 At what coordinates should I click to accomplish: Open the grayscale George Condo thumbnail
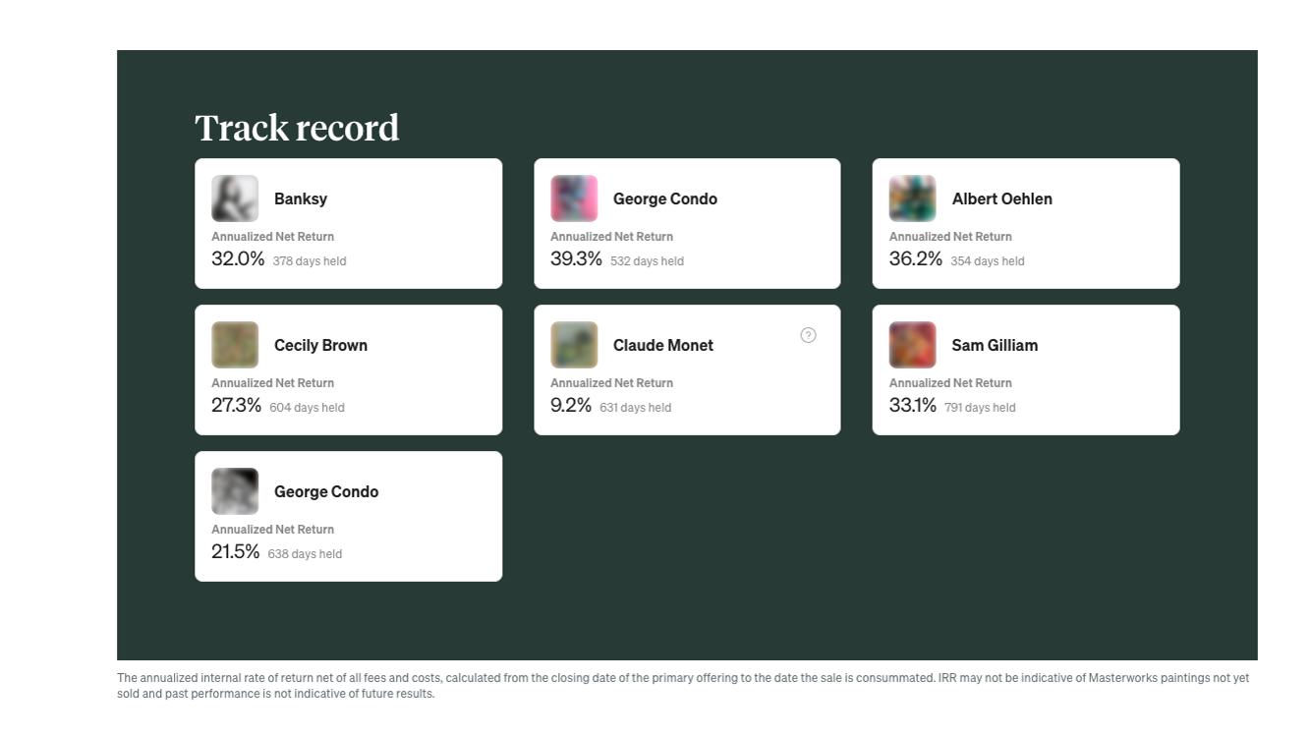click(235, 491)
